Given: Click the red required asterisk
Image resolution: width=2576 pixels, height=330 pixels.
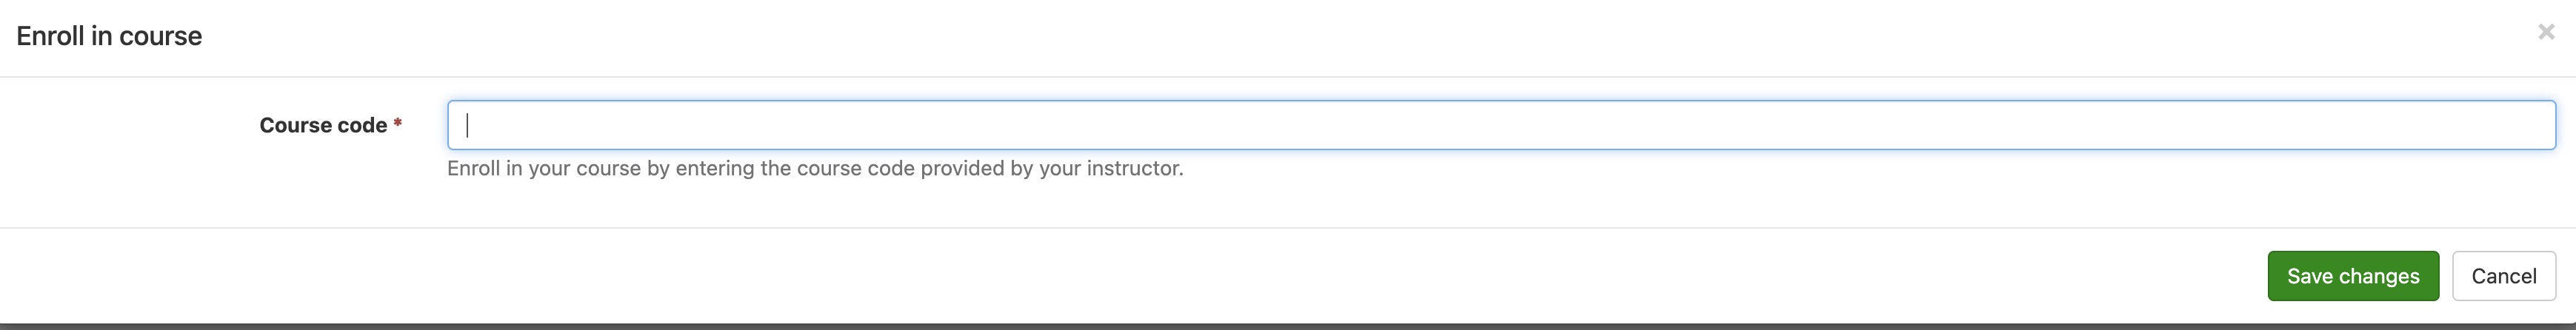Looking at the screenshot, I should pos(398,124).
